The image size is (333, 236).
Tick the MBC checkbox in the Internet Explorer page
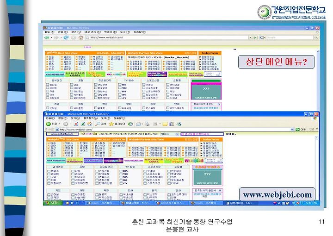tap(121, 174)
